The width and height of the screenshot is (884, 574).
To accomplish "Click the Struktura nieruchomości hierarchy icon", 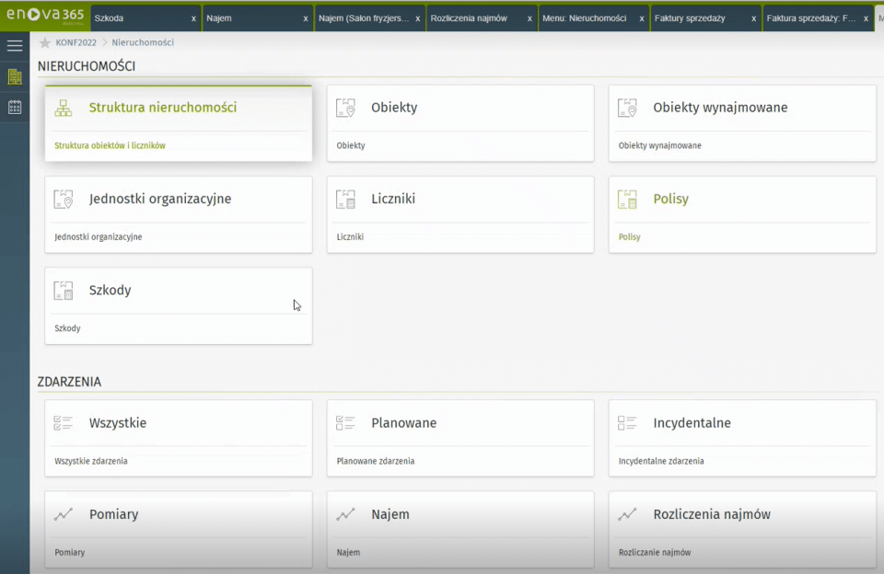I will (63, 108).
